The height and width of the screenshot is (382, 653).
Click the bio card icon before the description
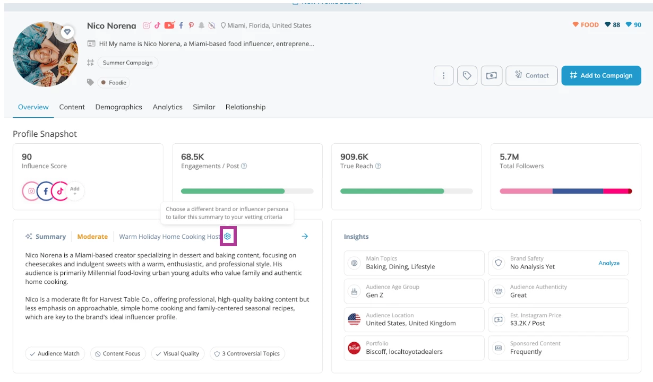(x=91, y=44)
